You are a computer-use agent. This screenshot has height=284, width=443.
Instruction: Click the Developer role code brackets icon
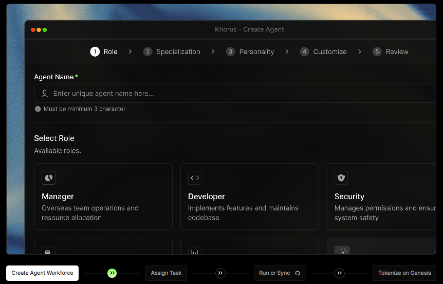point(195,178)
